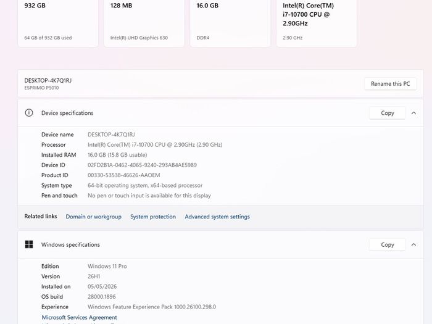
Task: Click System type value 64-bit operating system
Action: (145, 185)
